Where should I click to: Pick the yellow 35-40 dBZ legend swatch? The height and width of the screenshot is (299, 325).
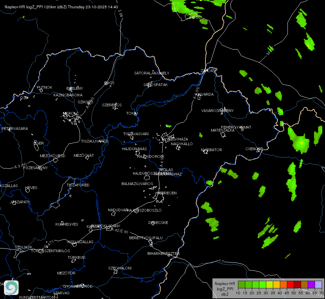pyautogui.click(x=277, y=284)
